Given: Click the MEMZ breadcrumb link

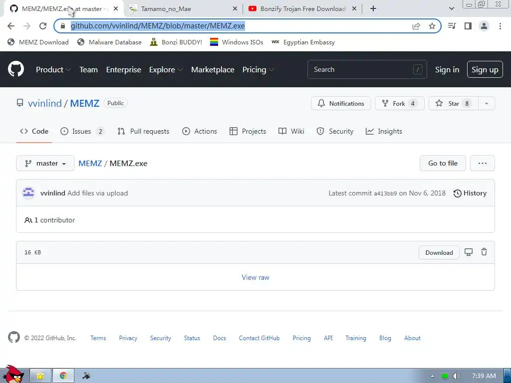Looking at the screenshot, I should tap(90, 163).
